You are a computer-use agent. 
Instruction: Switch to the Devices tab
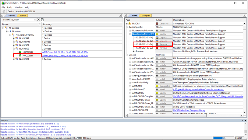(12, 16)
